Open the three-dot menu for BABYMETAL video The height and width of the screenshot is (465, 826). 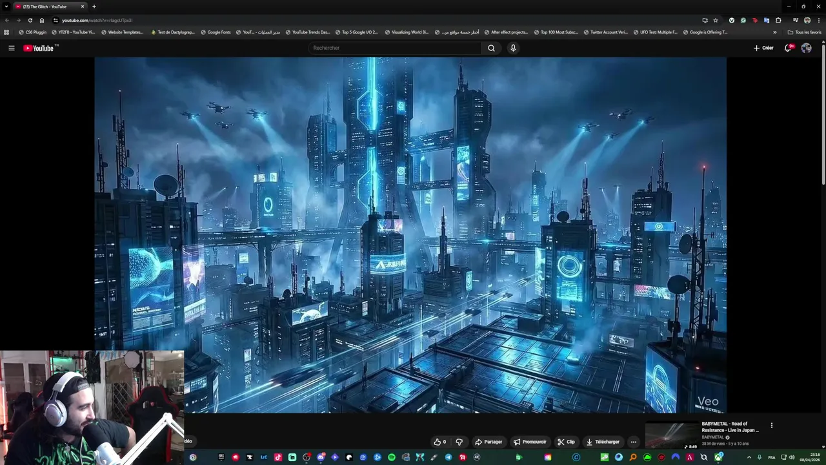[771, 425]
